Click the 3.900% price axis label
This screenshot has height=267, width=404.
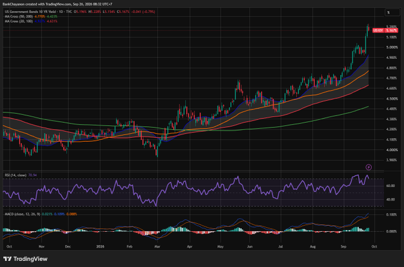coord(392,160)
